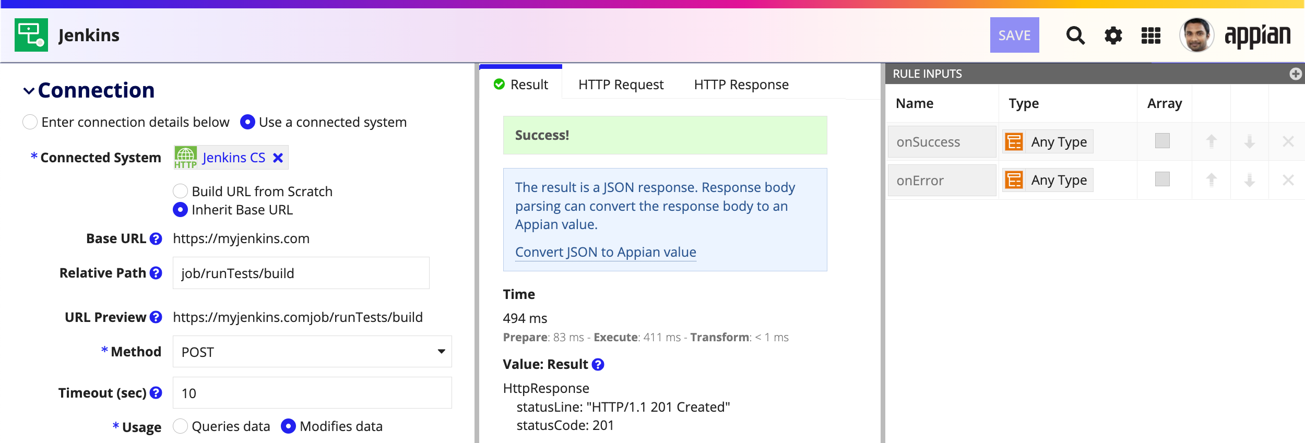Click the onError Any Type icon

pos(1014,180)
